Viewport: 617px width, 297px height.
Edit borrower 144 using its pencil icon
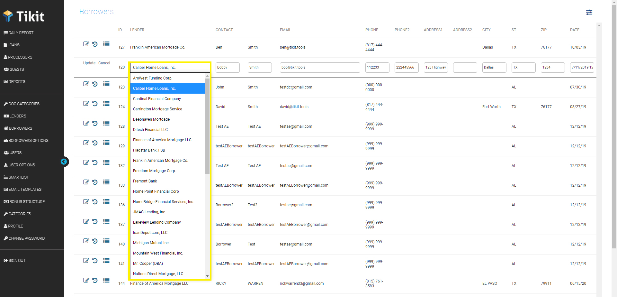pyautogui.click(x=86, y=280)
